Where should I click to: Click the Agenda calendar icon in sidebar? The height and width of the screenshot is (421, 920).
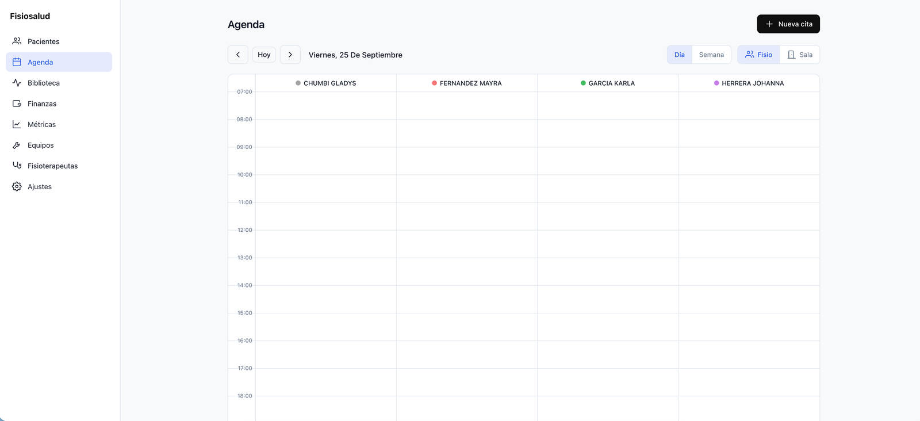(x=17, y=62)
